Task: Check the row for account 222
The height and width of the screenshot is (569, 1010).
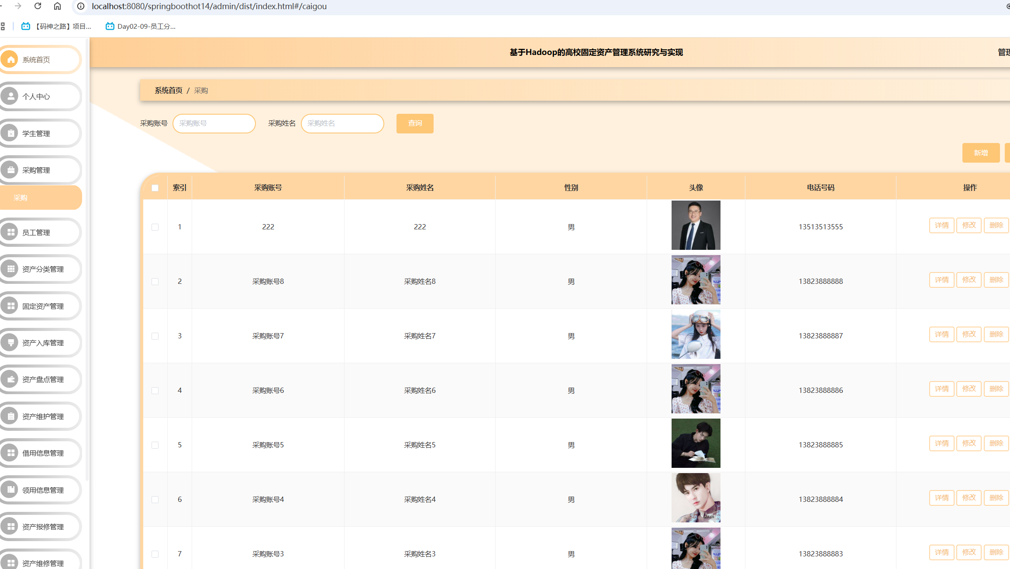Action: coord(155,227)
